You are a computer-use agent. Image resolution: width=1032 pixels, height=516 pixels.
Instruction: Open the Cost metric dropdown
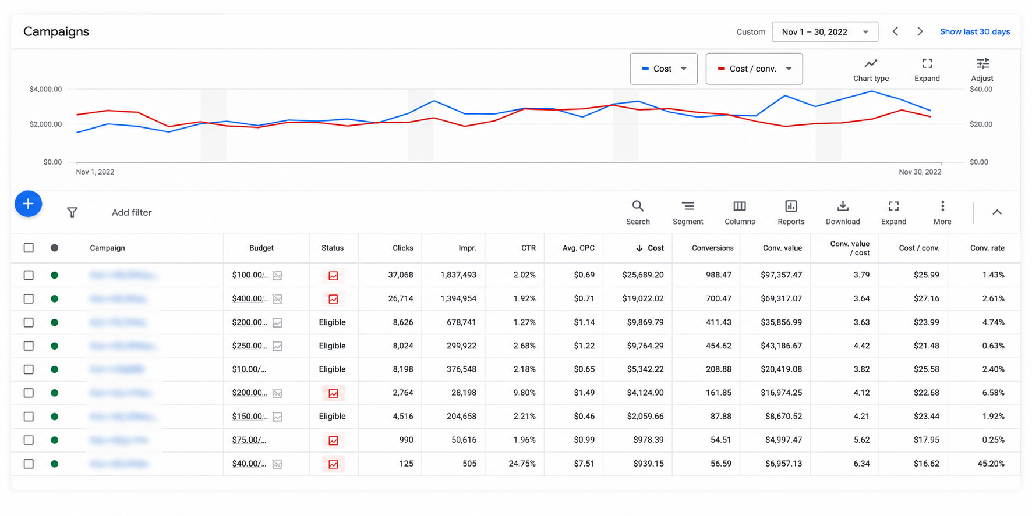[664, 69]
